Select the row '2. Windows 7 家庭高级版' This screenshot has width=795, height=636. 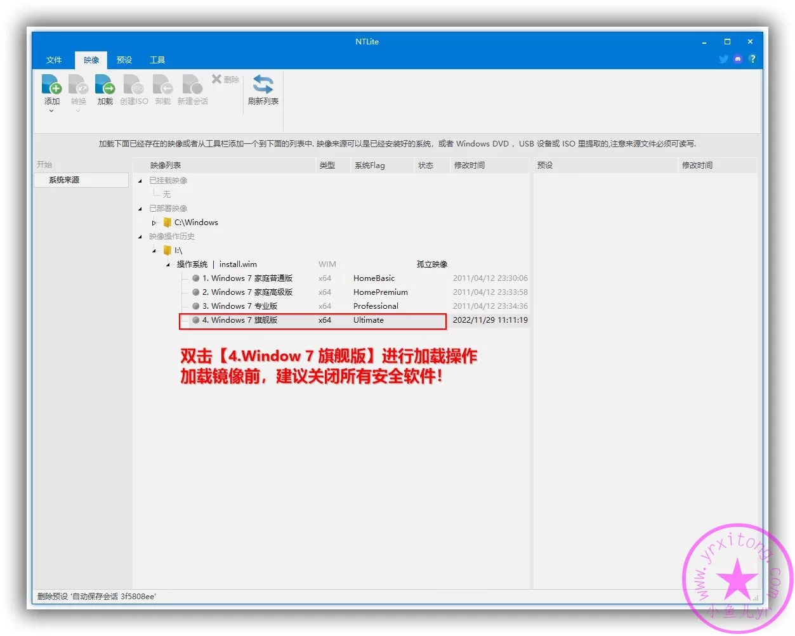(332, 292)
